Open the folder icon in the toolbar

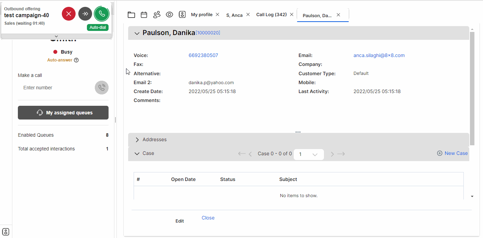[x=131, y=15]
